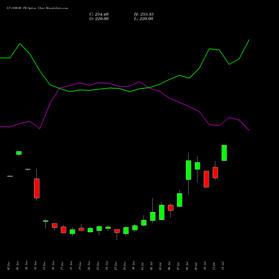279x279 pixels.
Task: Click the small green candle above 08 Jun
Action: click(19, 153)
